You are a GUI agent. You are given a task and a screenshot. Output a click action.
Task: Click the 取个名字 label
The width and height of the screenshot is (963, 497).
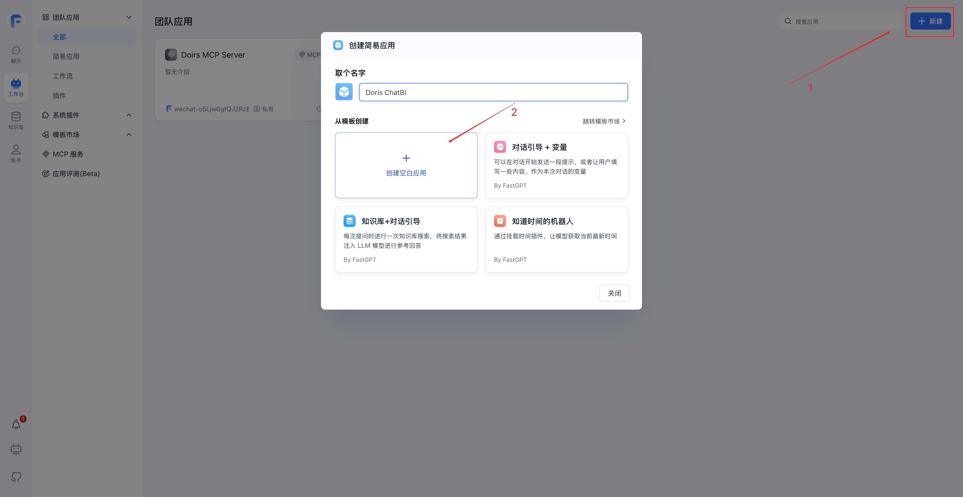(x=350, y=73)
